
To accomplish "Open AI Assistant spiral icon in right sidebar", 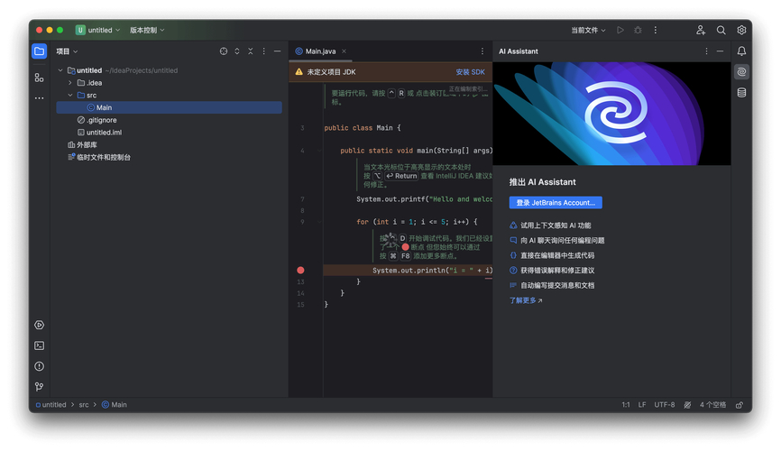I will click(741, 72).
